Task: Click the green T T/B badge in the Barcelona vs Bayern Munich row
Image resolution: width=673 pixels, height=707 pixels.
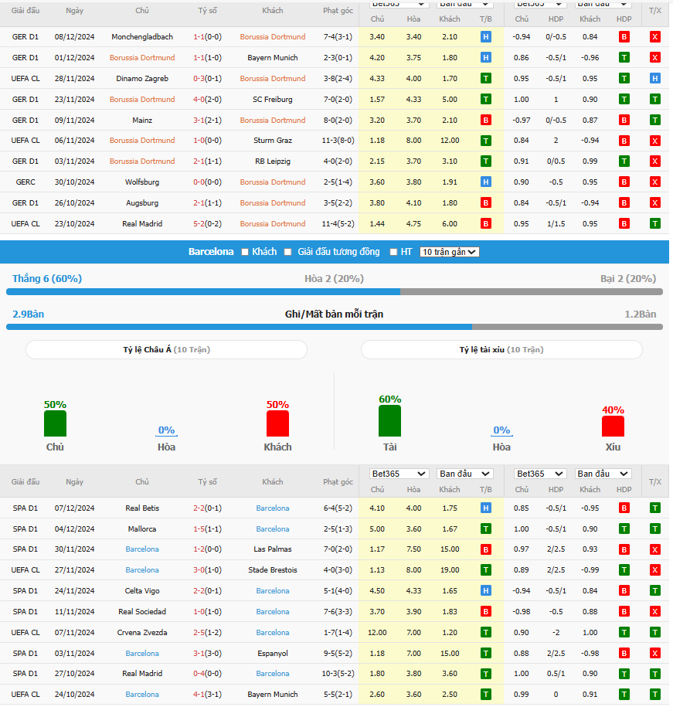Action: (485, 695)
